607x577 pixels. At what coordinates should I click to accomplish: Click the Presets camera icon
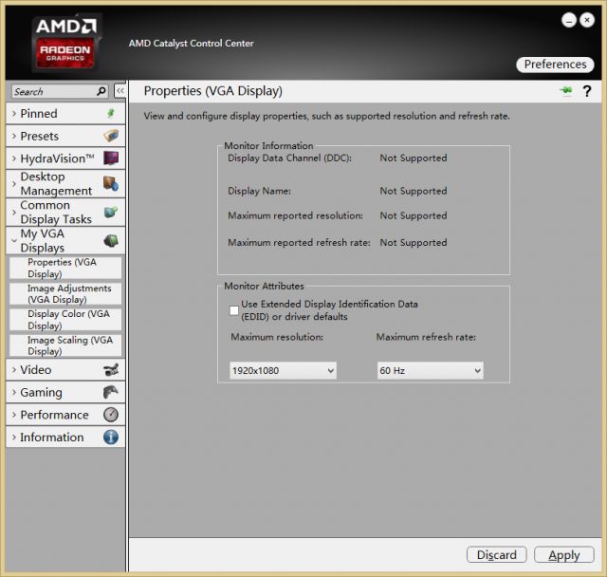[x=111, y=136]
